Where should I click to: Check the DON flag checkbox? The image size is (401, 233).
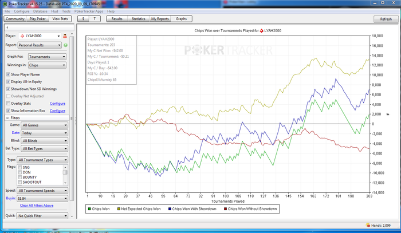pyautogui.click(x=19, y=172)
